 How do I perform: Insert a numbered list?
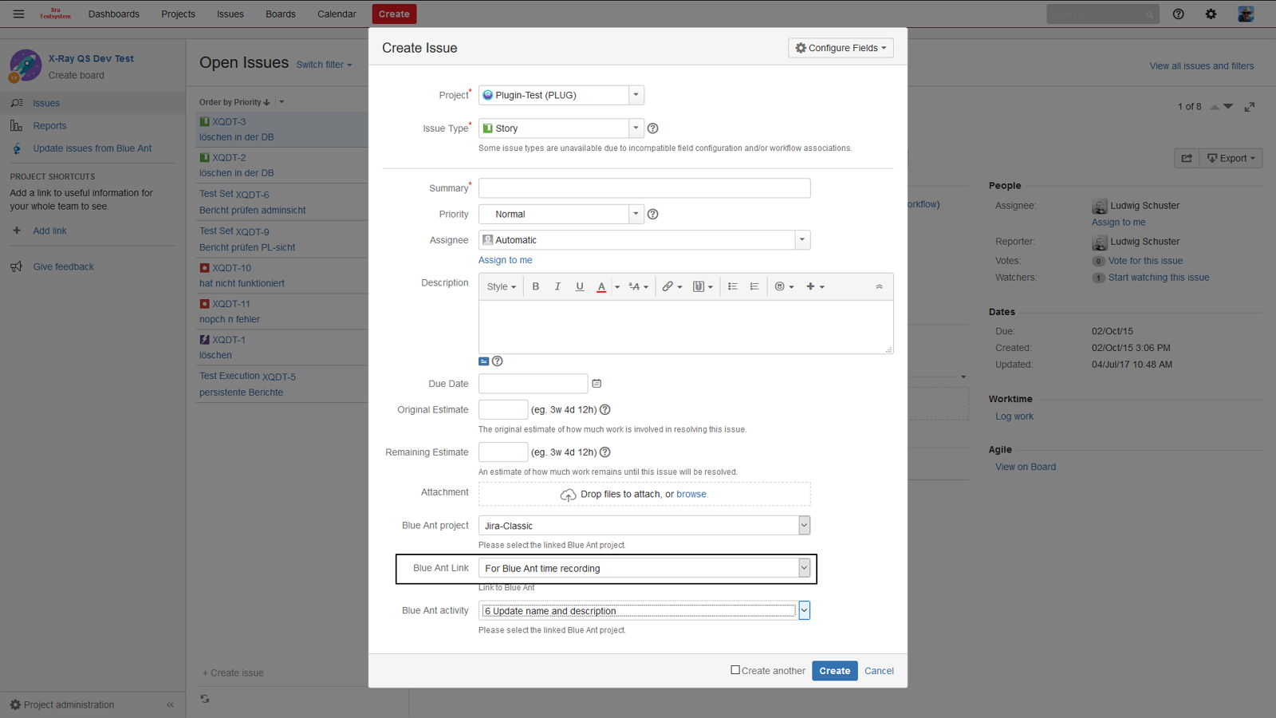(754, 286)
